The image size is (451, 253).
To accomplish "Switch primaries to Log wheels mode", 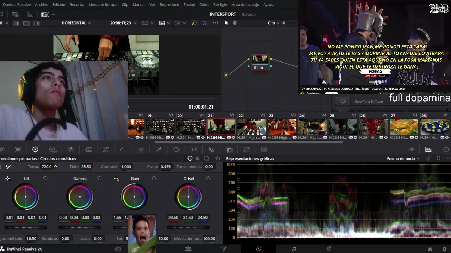I will (x=206, y=158).
